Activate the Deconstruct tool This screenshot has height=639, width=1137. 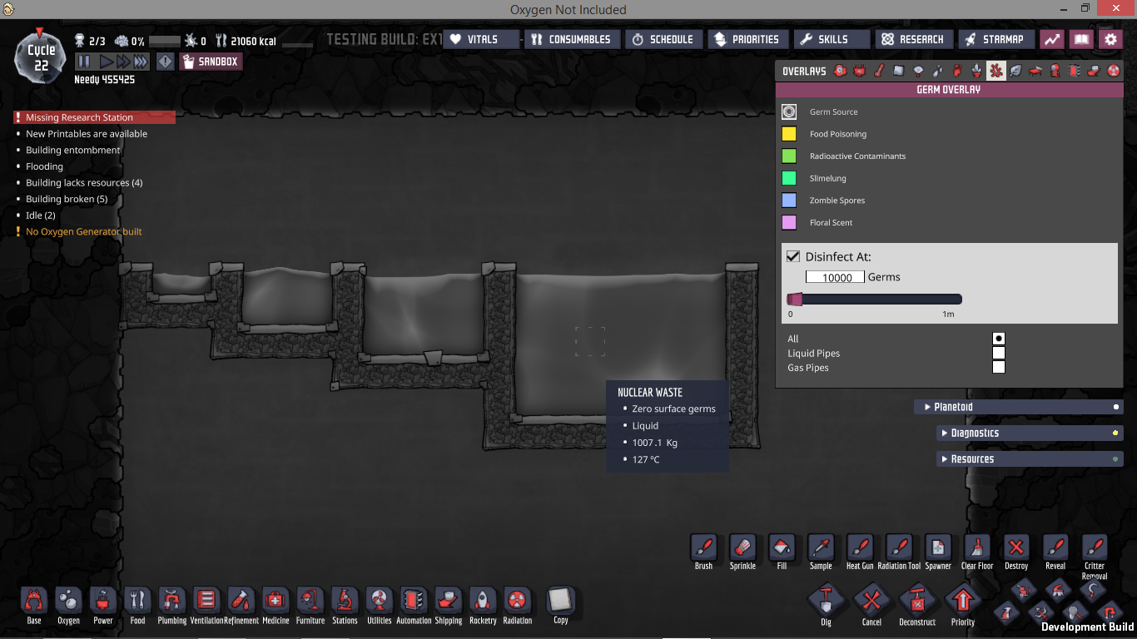pyautogui.click(x=917, y=600)
